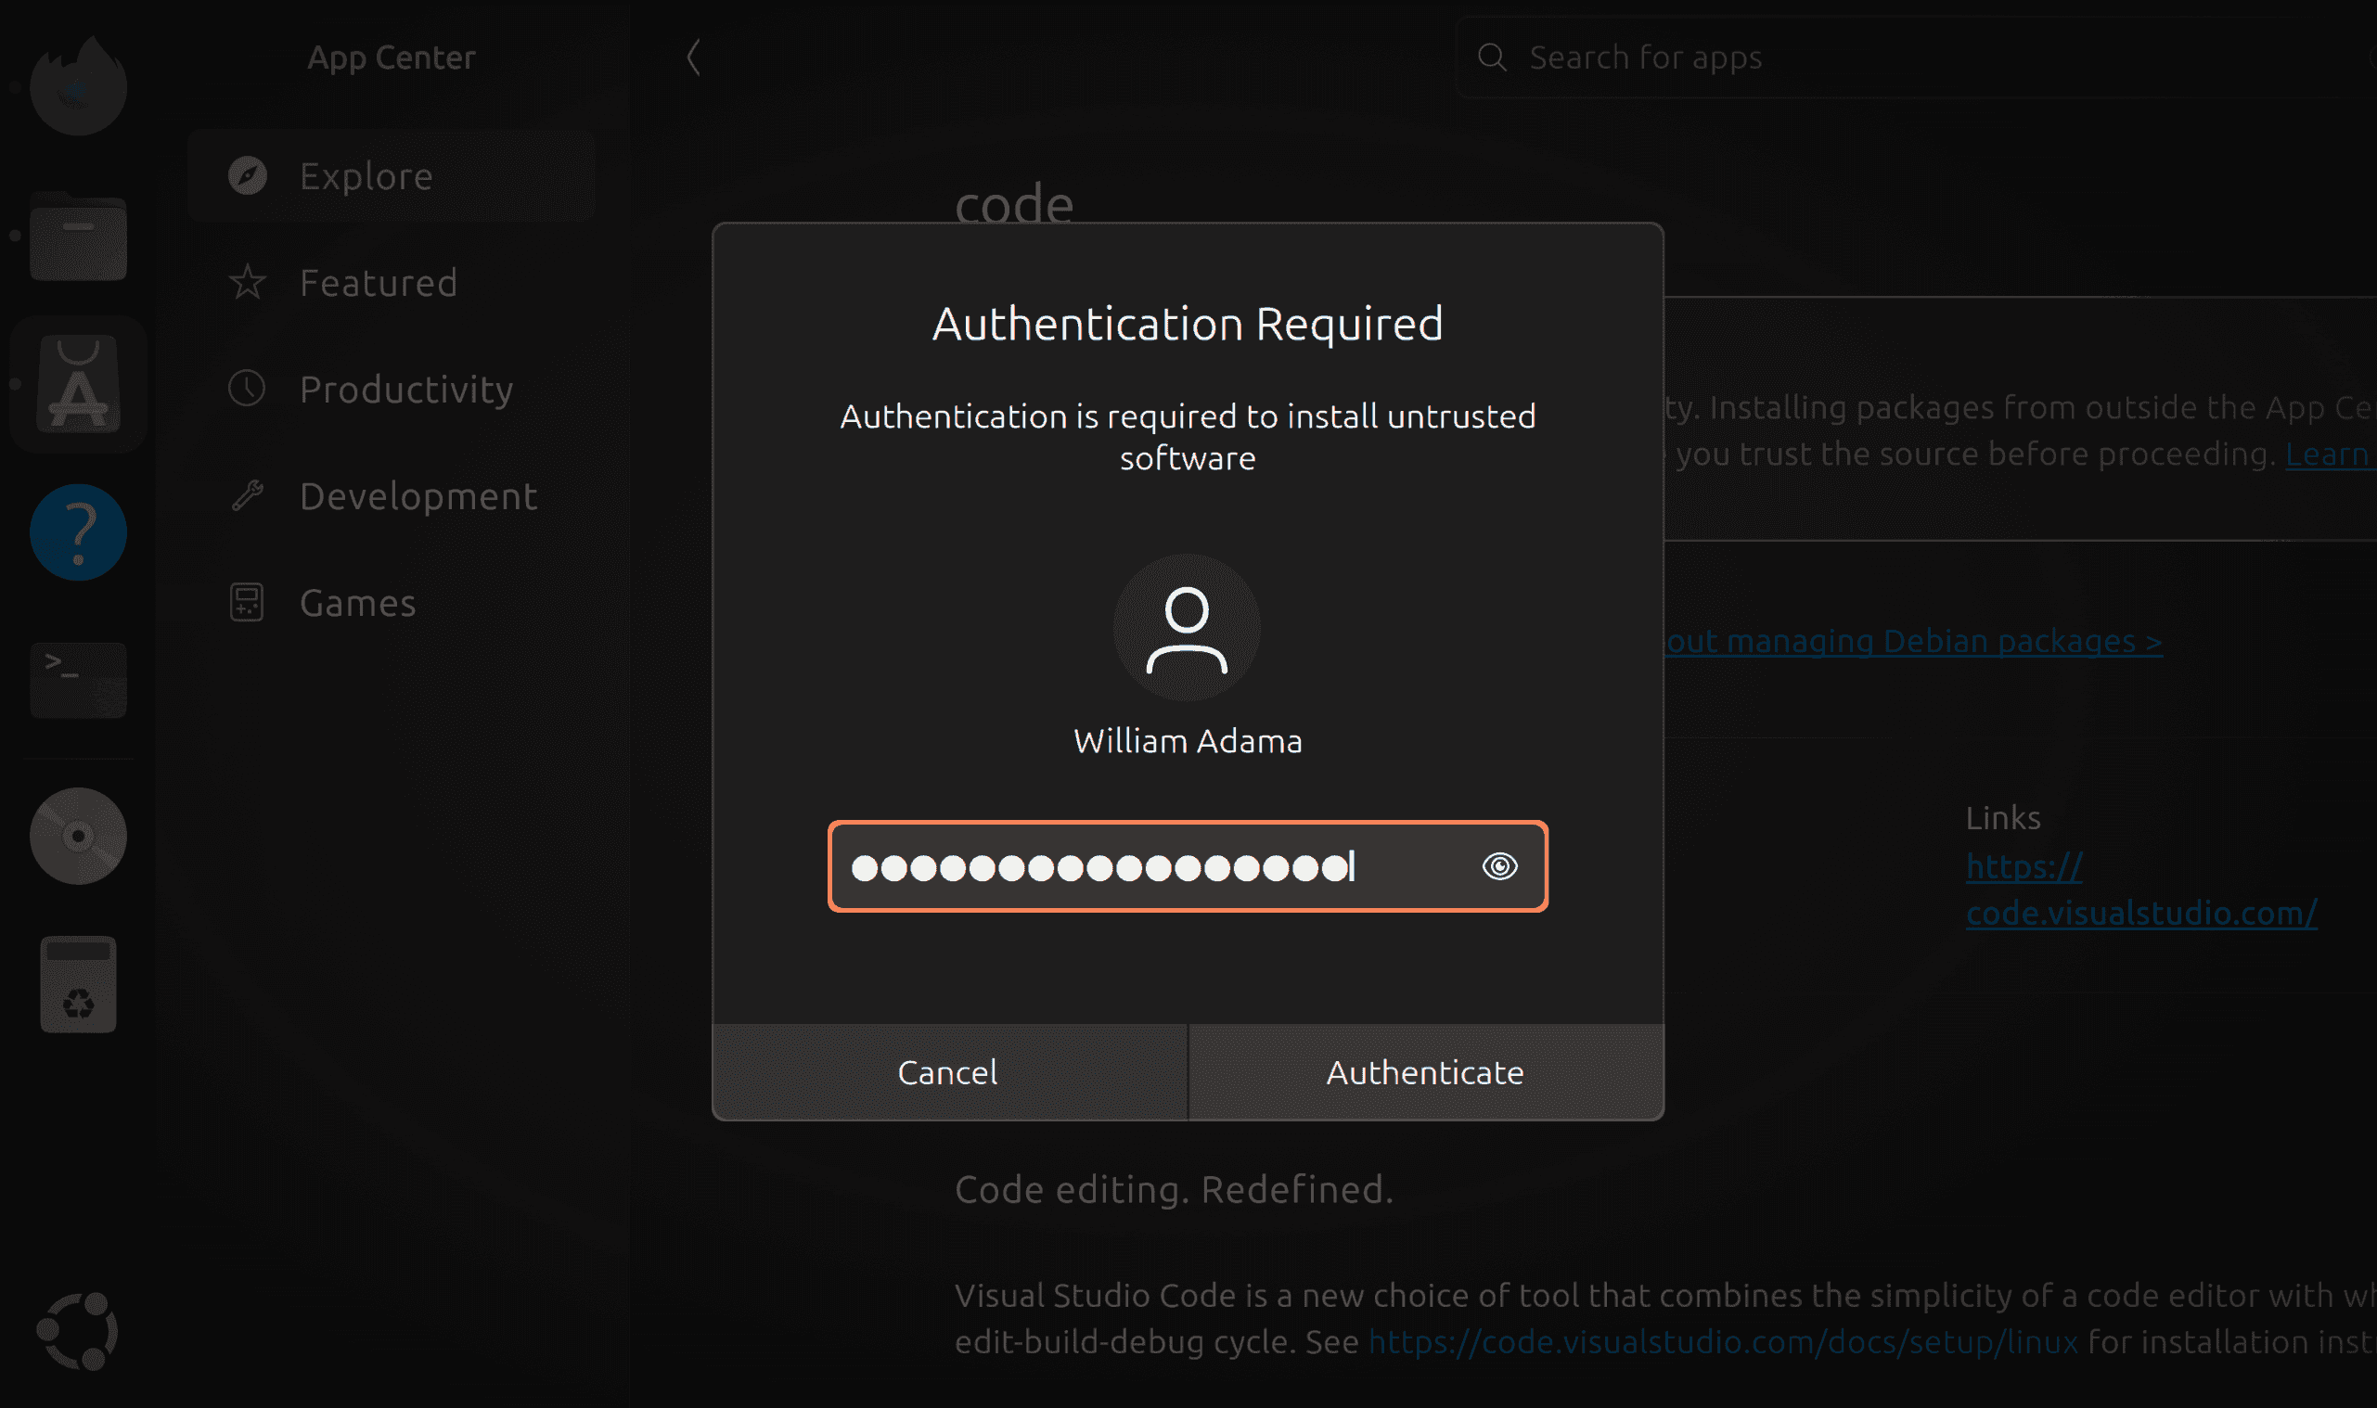Click the Learn more link in warning

[2330, 454]
